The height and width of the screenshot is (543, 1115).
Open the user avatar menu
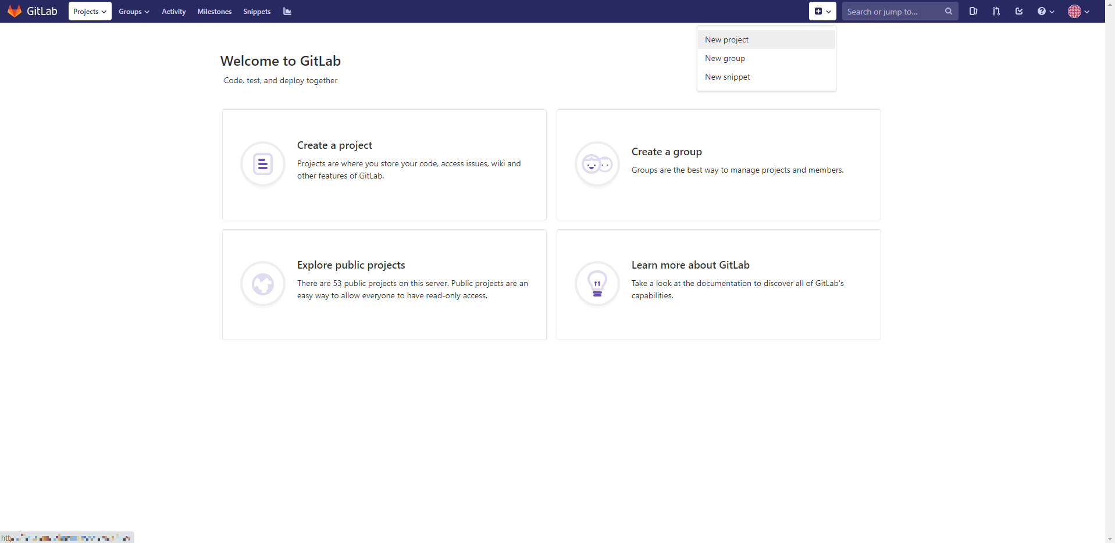coord(1079,11)
